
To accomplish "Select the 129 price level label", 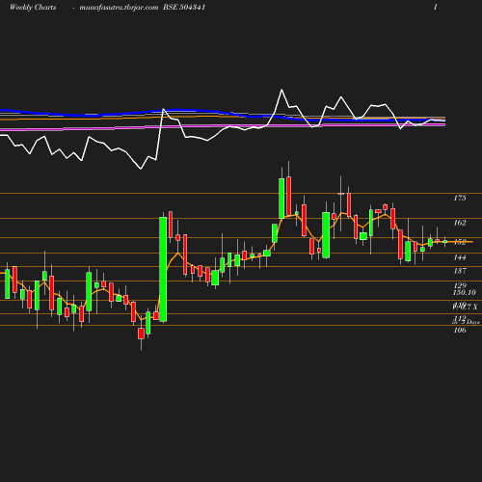I will (460, 285).
